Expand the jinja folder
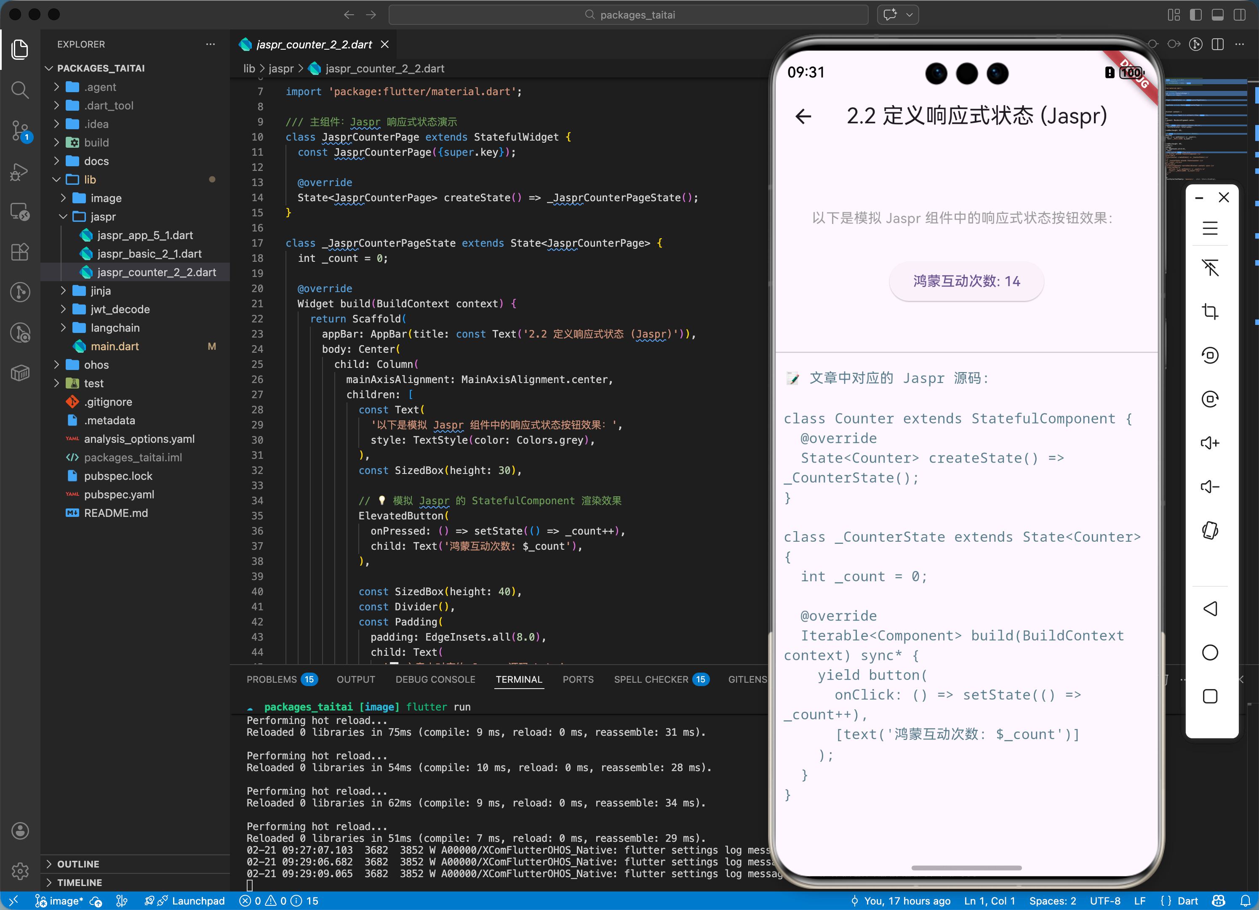The height and width of the screenshot is (910, 1259). 101,291
